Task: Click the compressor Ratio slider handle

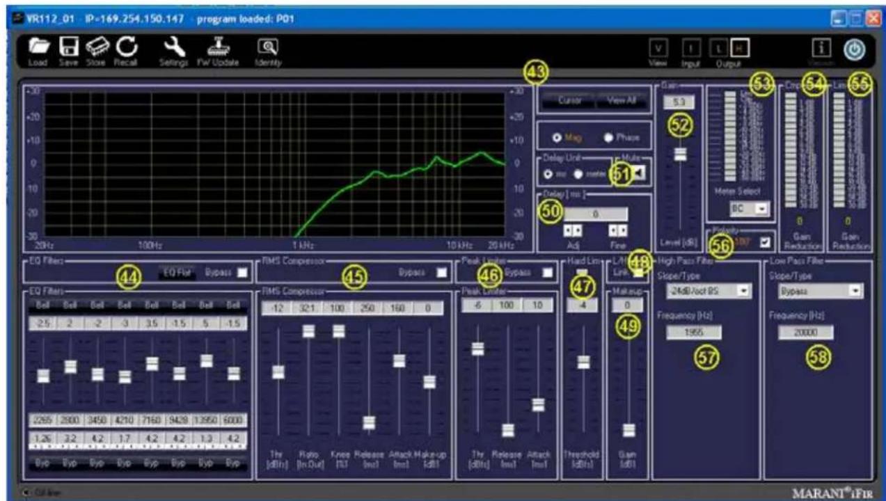Action: [308, 331]
